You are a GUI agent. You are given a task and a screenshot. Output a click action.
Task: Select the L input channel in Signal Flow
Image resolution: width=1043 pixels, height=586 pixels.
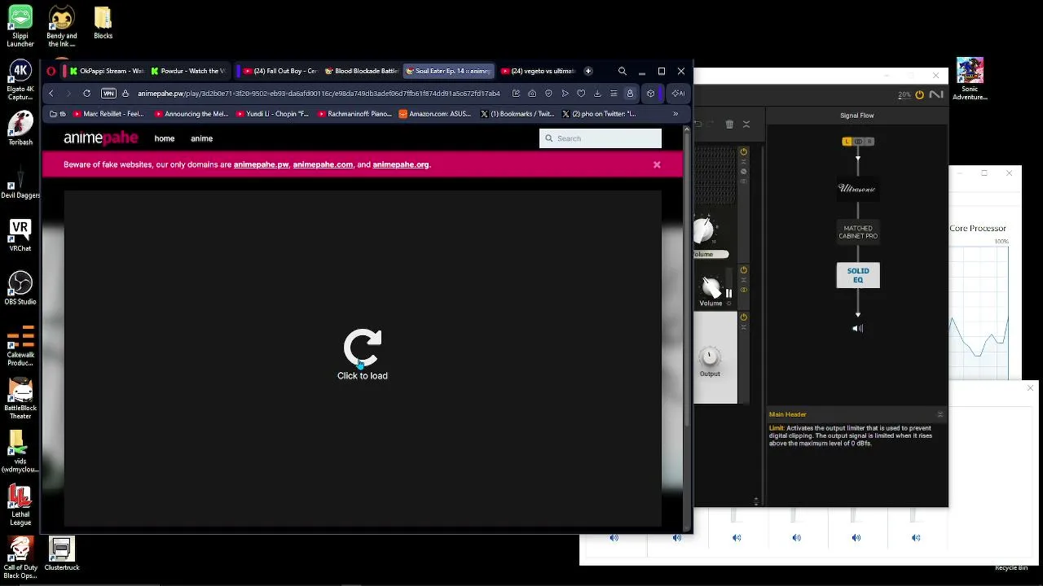[847, 142]
